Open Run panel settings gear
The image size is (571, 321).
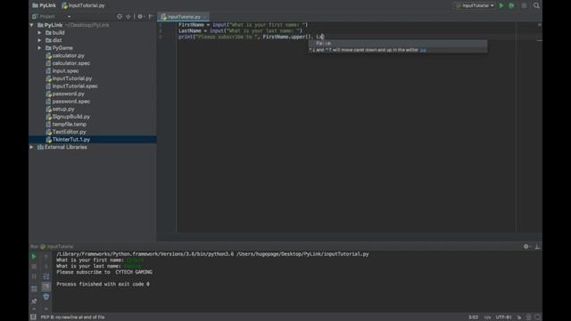(525, 246)
